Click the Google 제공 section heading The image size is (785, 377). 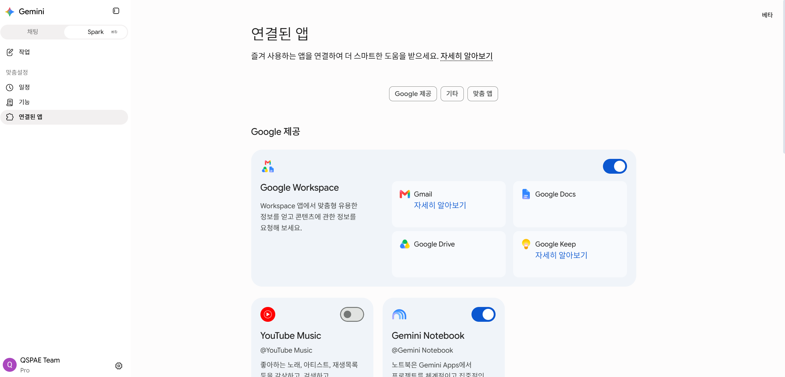[276, 132]
